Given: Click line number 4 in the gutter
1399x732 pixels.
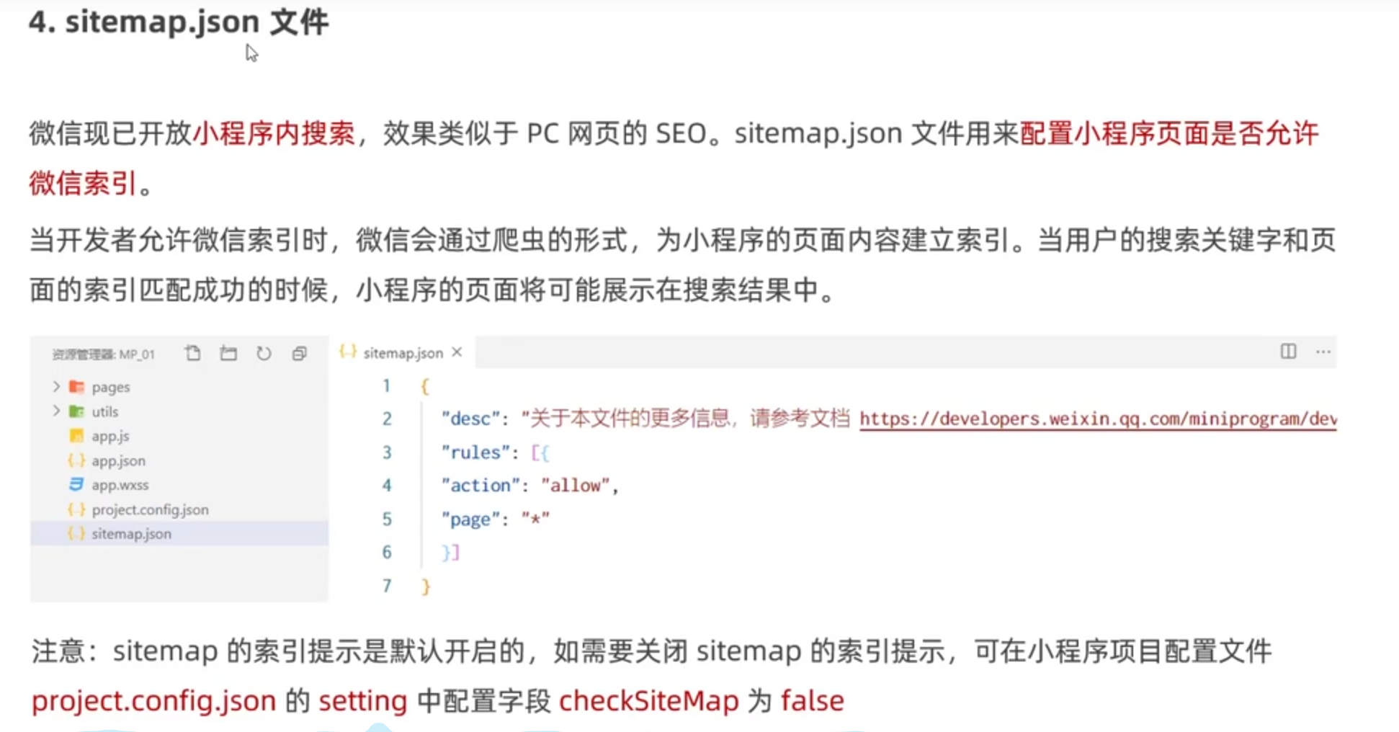Looking at the screenshot, I should 387,486.
